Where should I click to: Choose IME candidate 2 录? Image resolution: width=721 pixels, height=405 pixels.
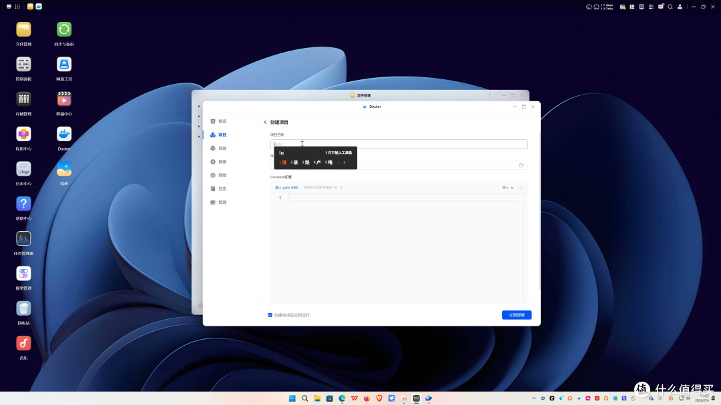(x=294, y=163)
